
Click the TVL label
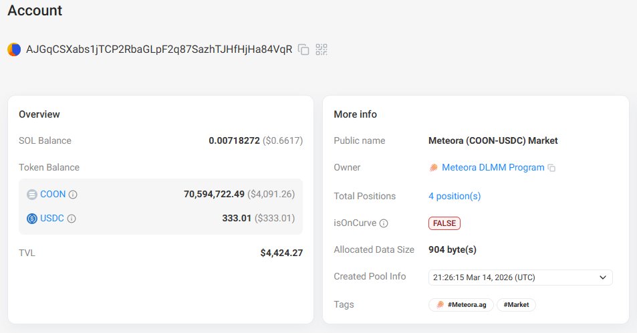click(x=27, y=253)
